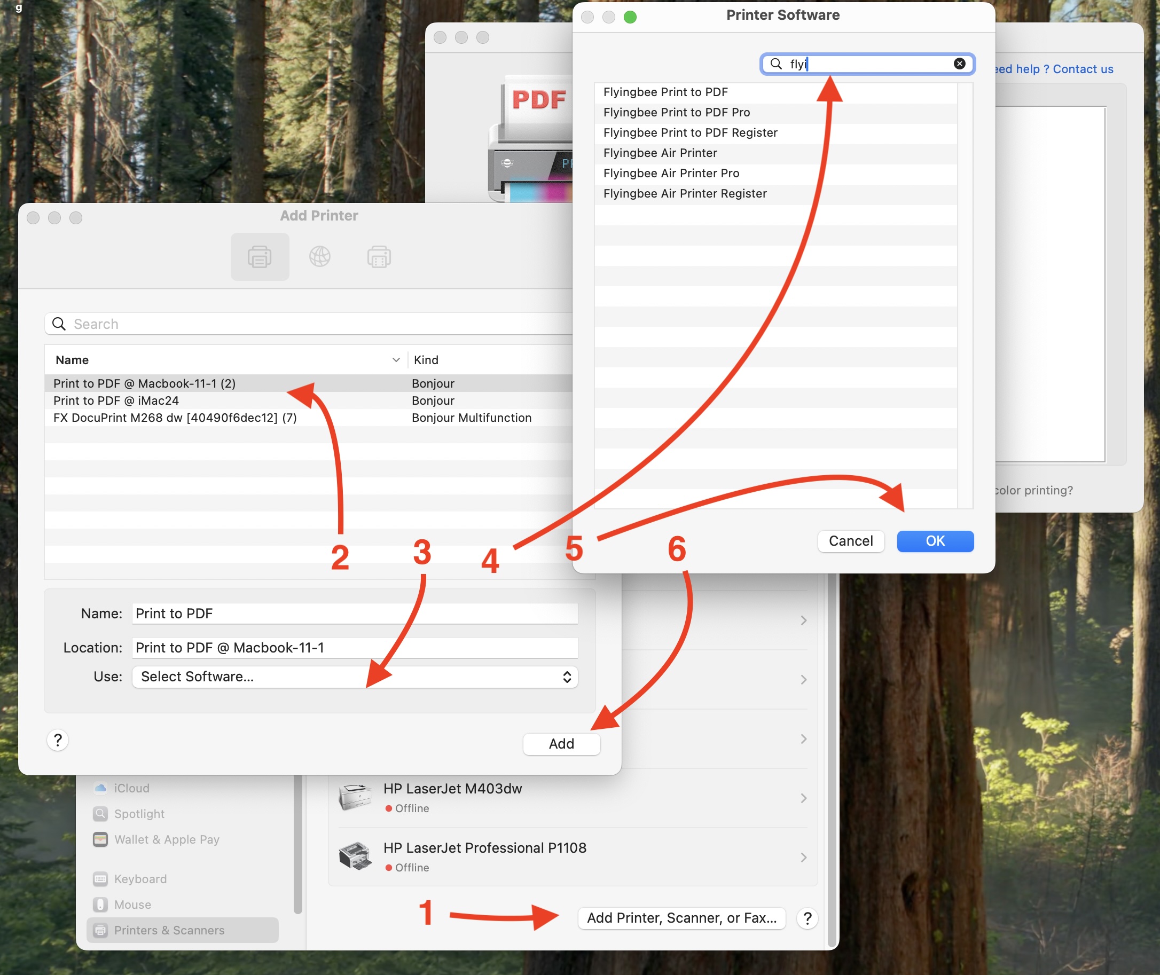Select Flyingbee Print to PDF Pro

(x=775, y=113)
